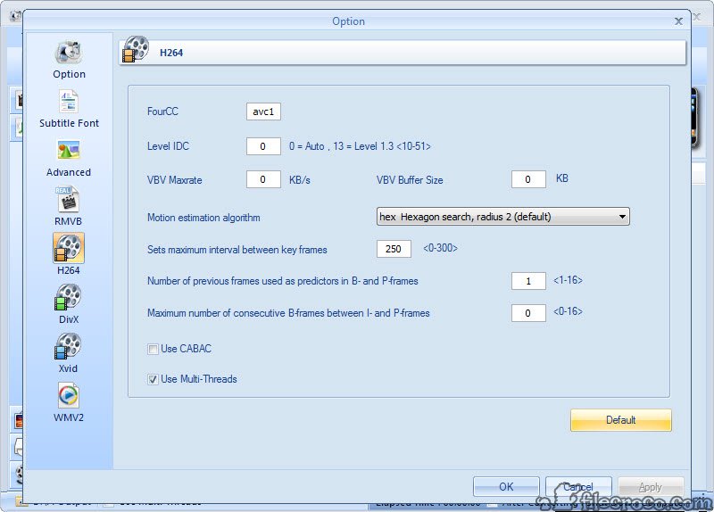The height and width of the screenshot is (512, 714).
Task: Click the VBV Buffer Size input field
Action: click(x=528, y=179)
